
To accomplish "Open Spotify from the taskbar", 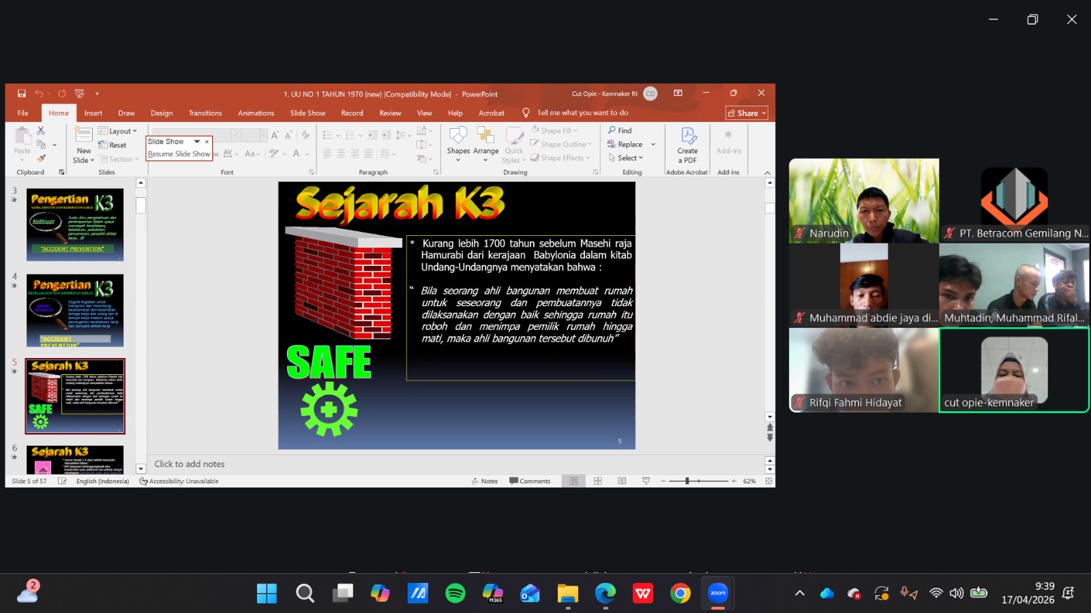I will click(455, 593).
